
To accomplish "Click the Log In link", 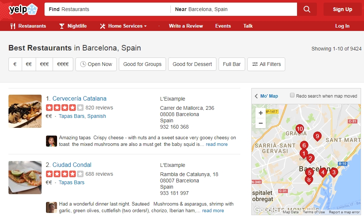I will (x=342, y=26).
